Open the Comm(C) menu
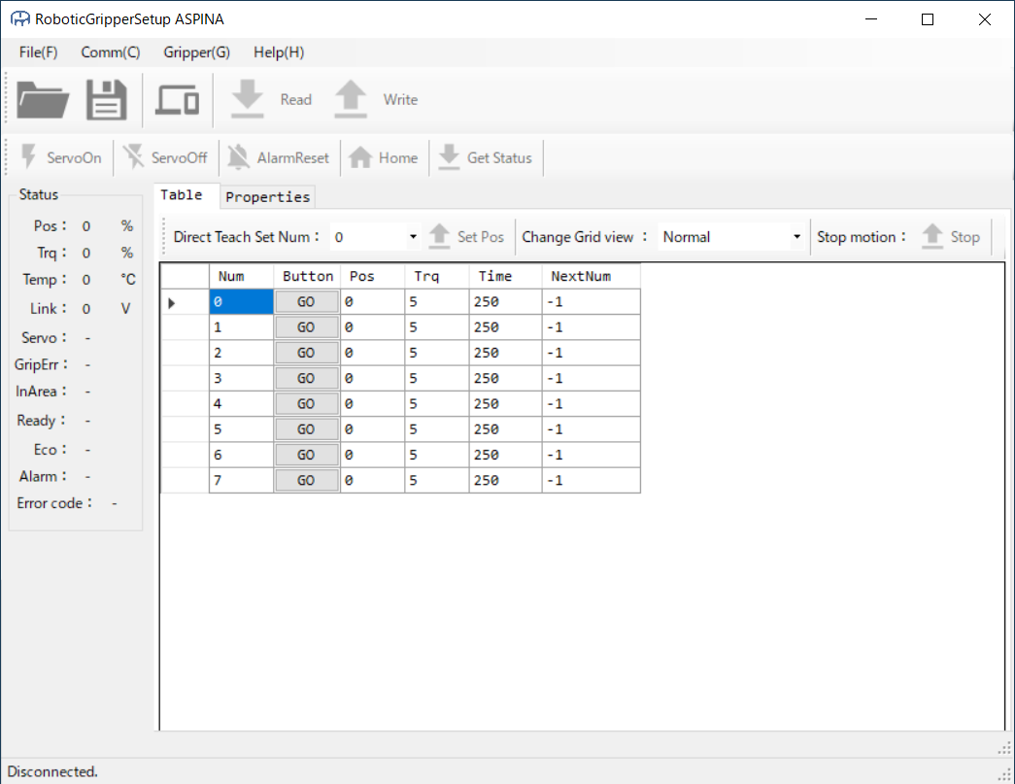The width and height of the screenshot is (1015, 784). pyautogui.click(x=110, y=52)
